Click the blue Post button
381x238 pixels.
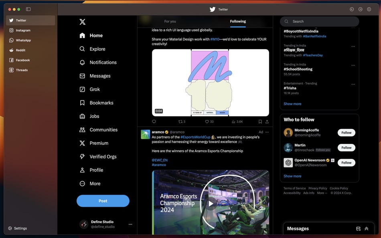pyautogui.click(x=103, y=201)
